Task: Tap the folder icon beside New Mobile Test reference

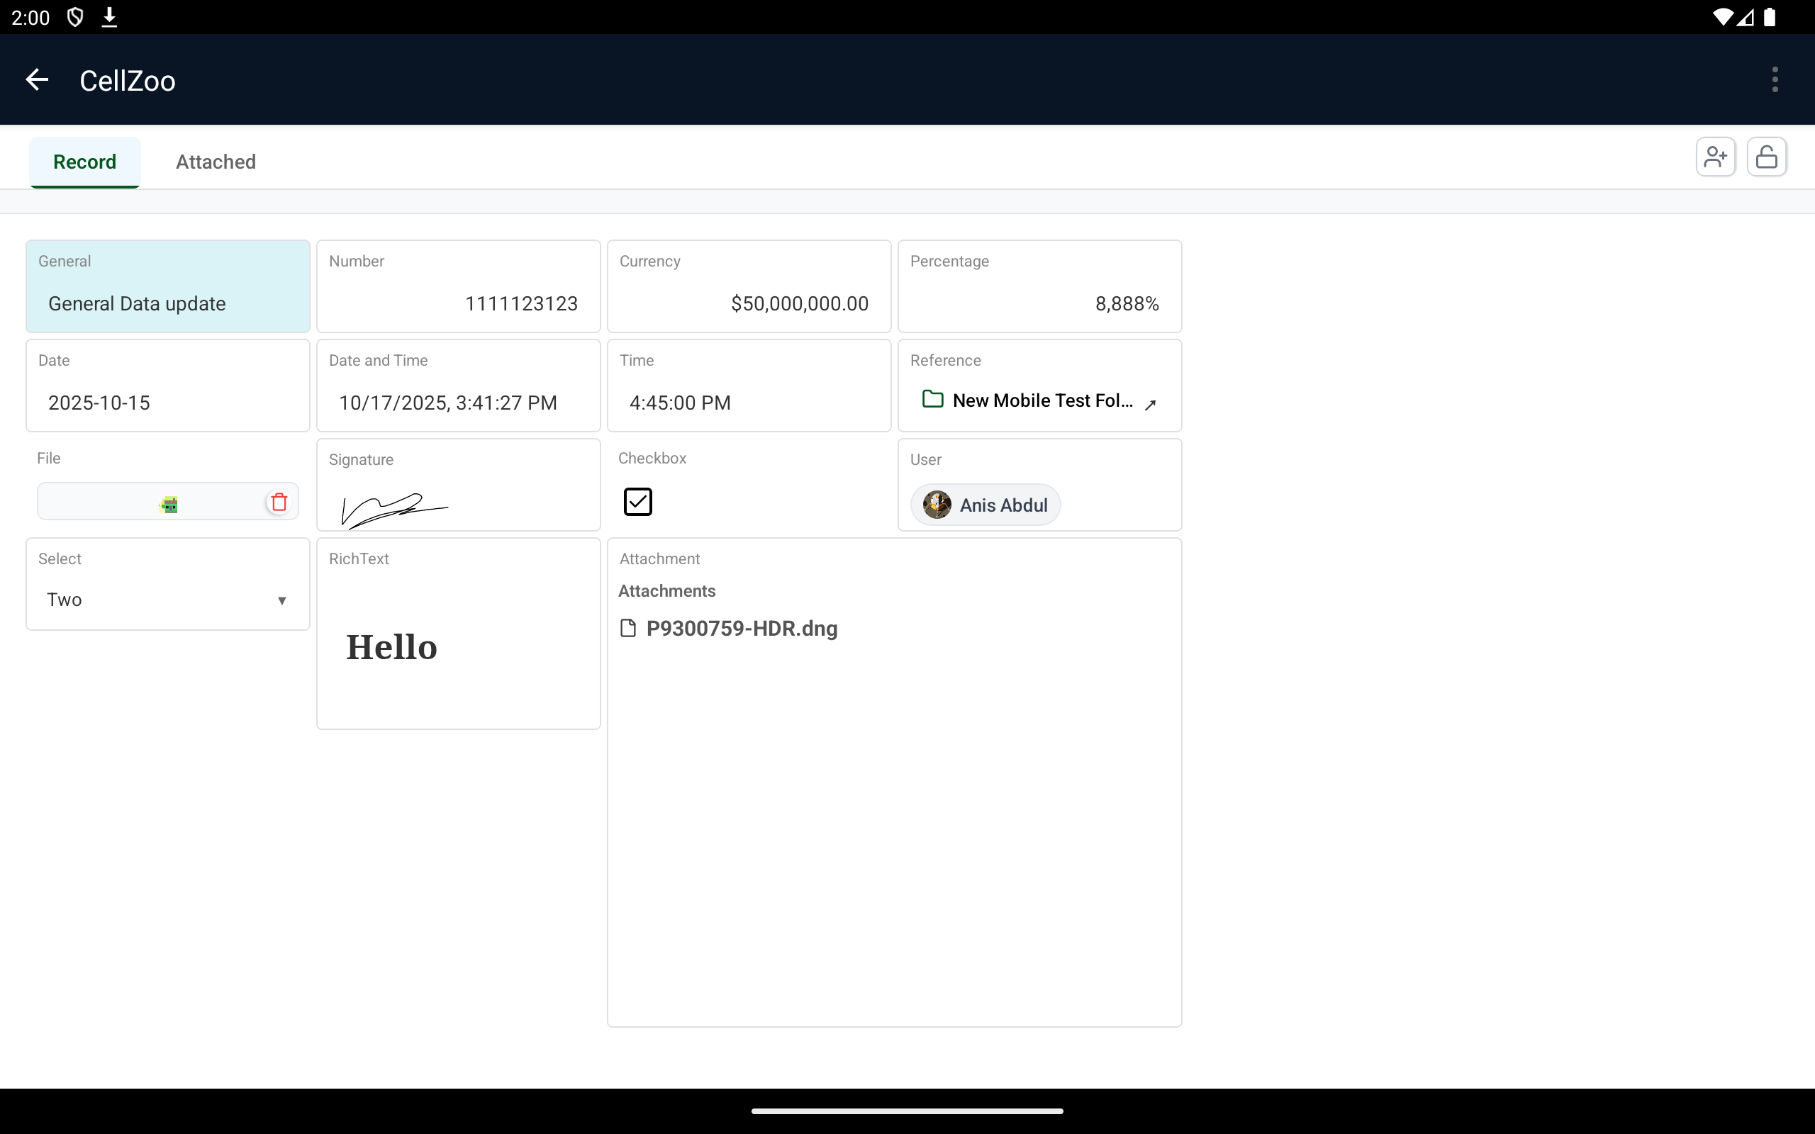Action: tap(932, 400)
